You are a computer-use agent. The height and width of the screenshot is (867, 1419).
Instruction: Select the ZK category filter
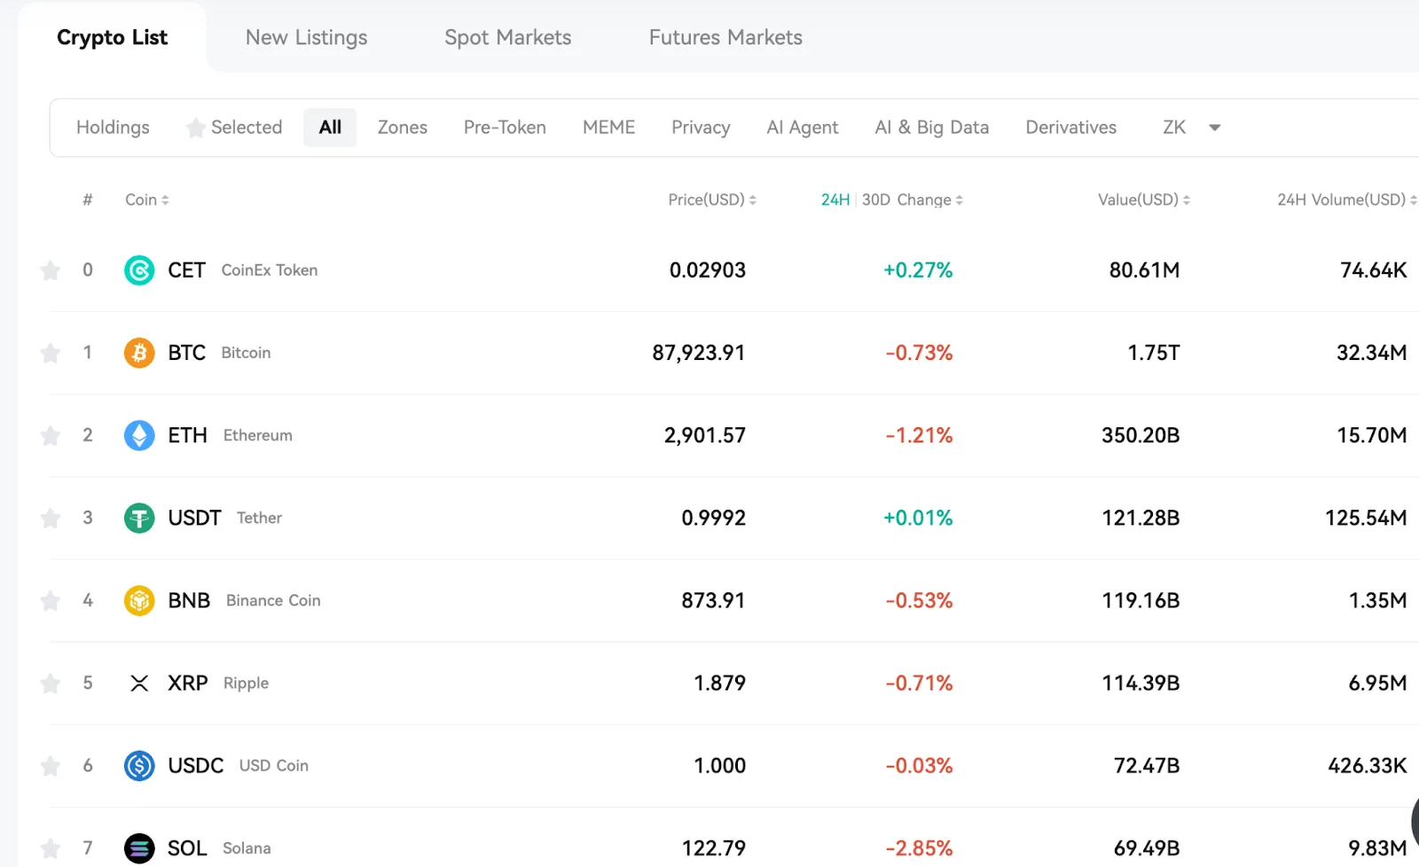1174,128
